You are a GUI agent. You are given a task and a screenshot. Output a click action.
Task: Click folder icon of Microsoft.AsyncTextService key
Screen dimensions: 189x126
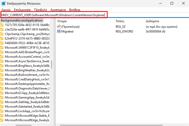[2, 61]
